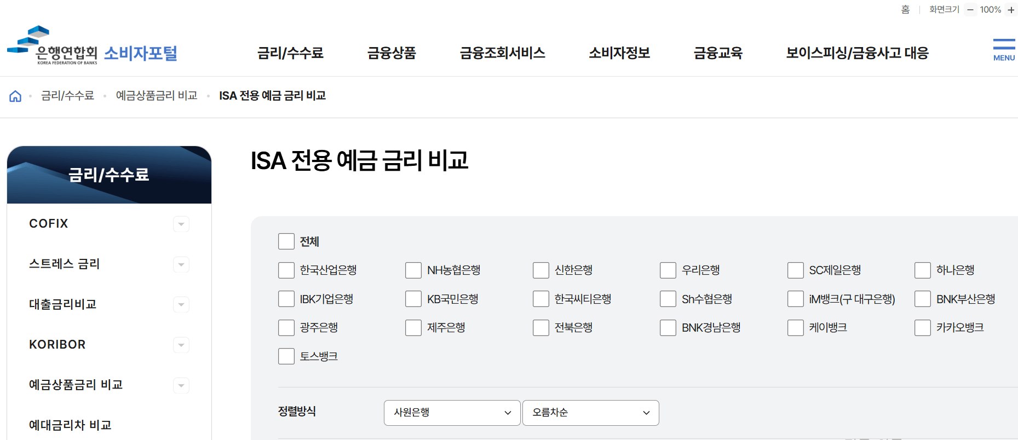Check the 카카오뱅크 checkbox
The height and width of the screenshot is (440, 1018).
[923, 327]
